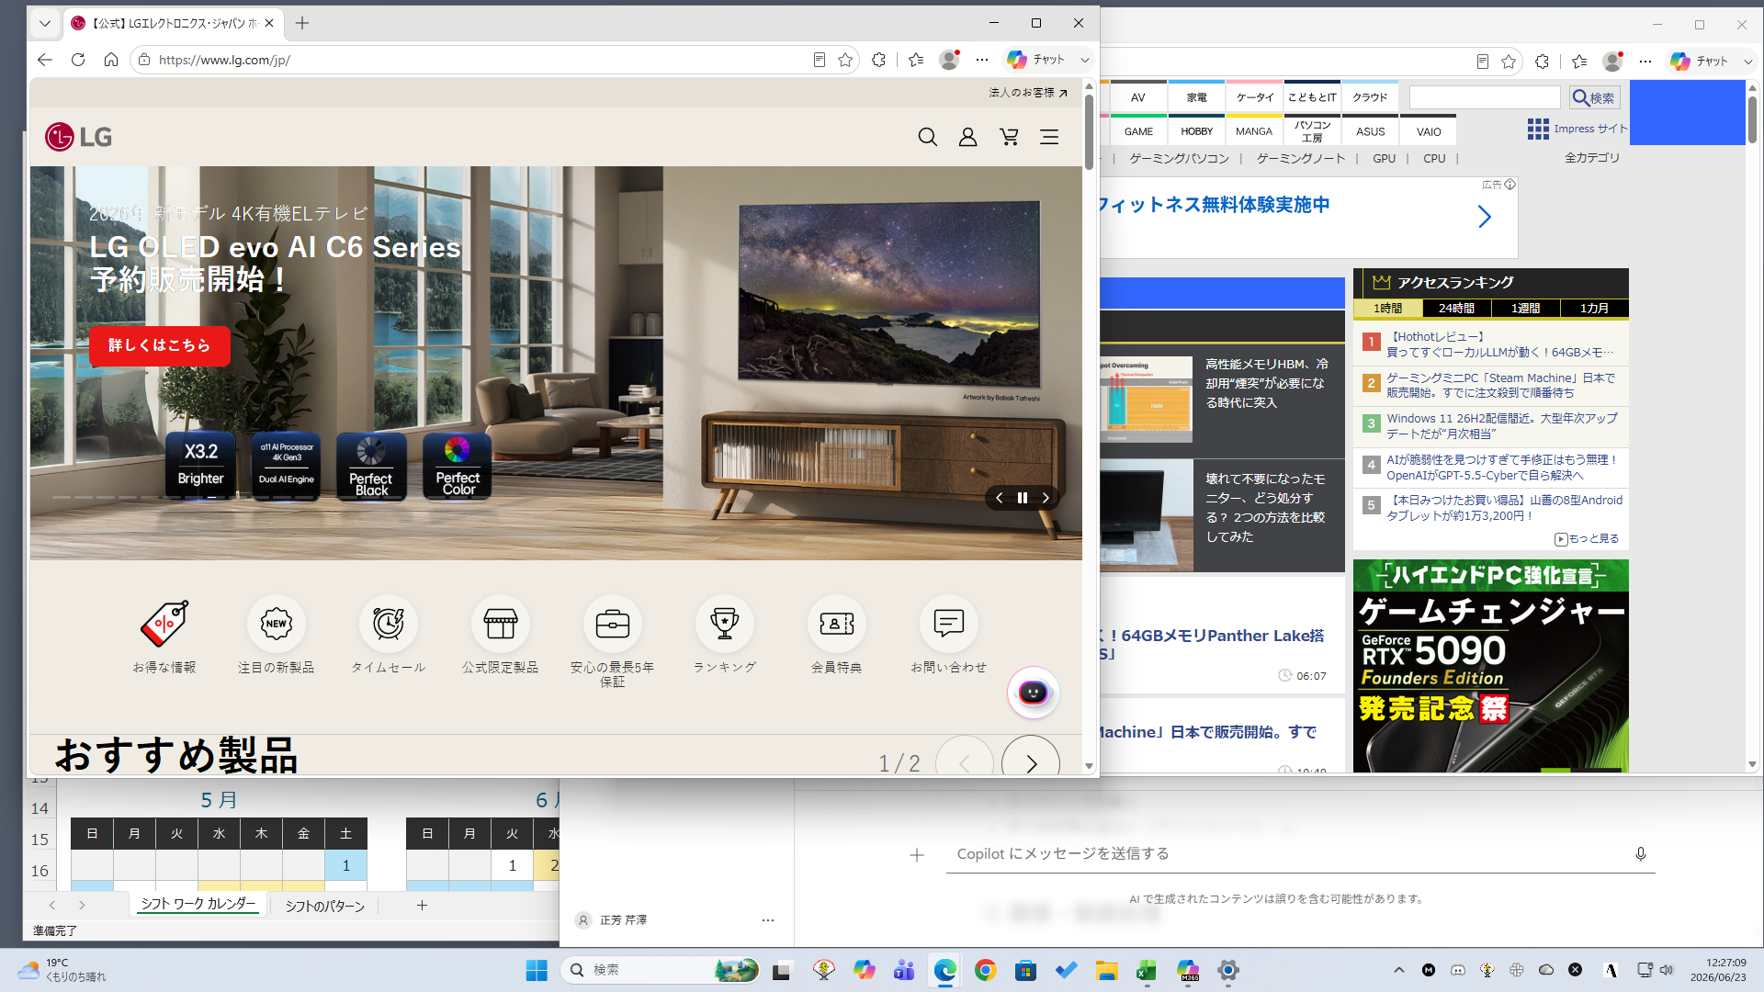Select the 24時間 ranking tab
This screenshot has height=992, width=1764.
[x=1456, y=309]
